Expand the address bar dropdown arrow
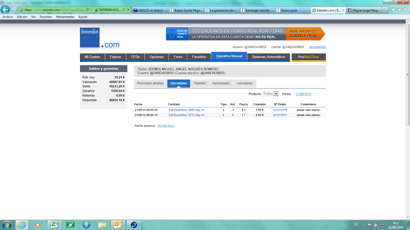 pos(91,10)
